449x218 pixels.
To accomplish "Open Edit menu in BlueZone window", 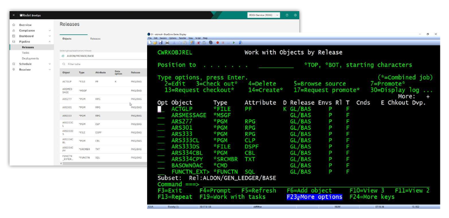I will [x=155, y=38].
